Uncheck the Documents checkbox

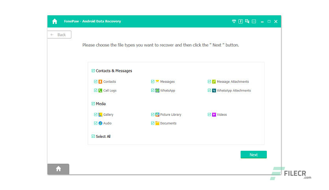click(x=153, y=123)
